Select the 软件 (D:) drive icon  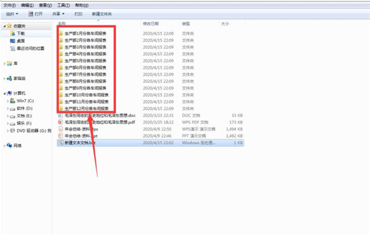pyautogui.click(x=13, y=109)
